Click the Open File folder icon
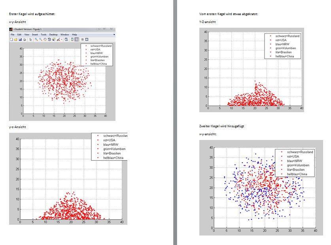The height and width of the screenshot is (245, 331). pyautogui.click(x=16, y=40)
